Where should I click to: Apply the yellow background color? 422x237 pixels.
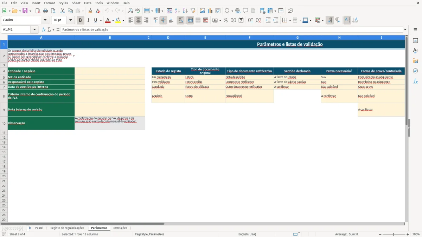118,20
